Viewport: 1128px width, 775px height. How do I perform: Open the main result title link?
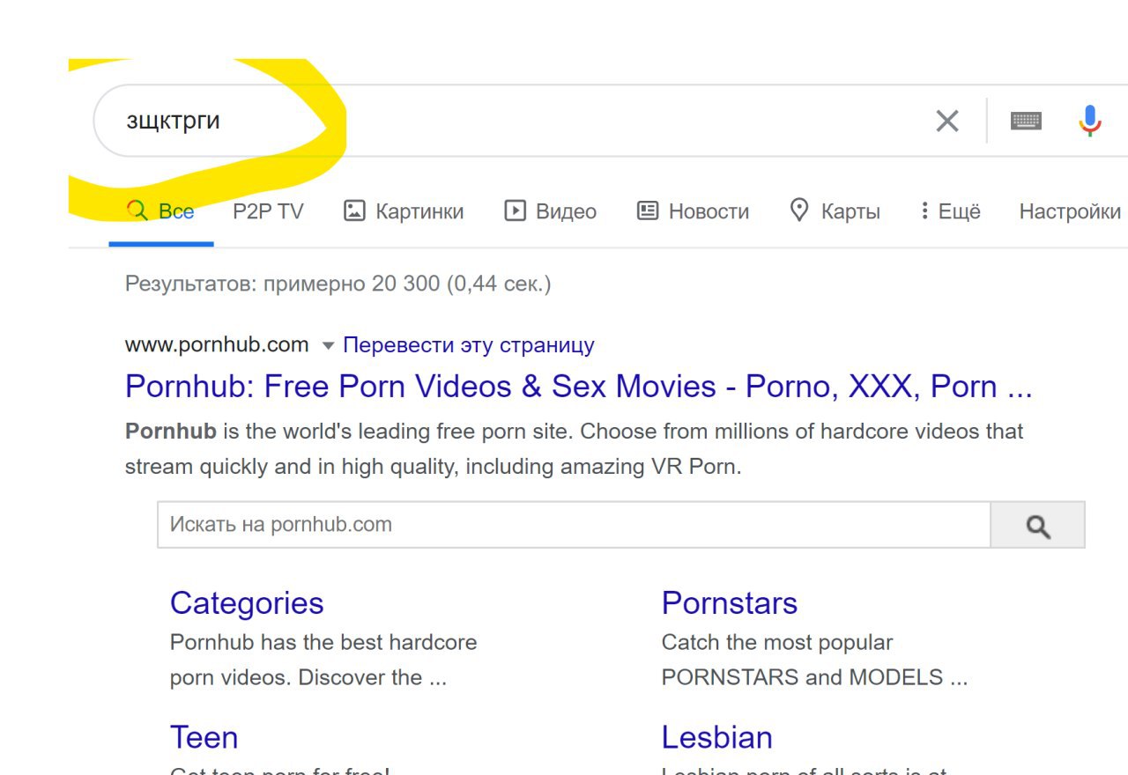coord(578,387)
